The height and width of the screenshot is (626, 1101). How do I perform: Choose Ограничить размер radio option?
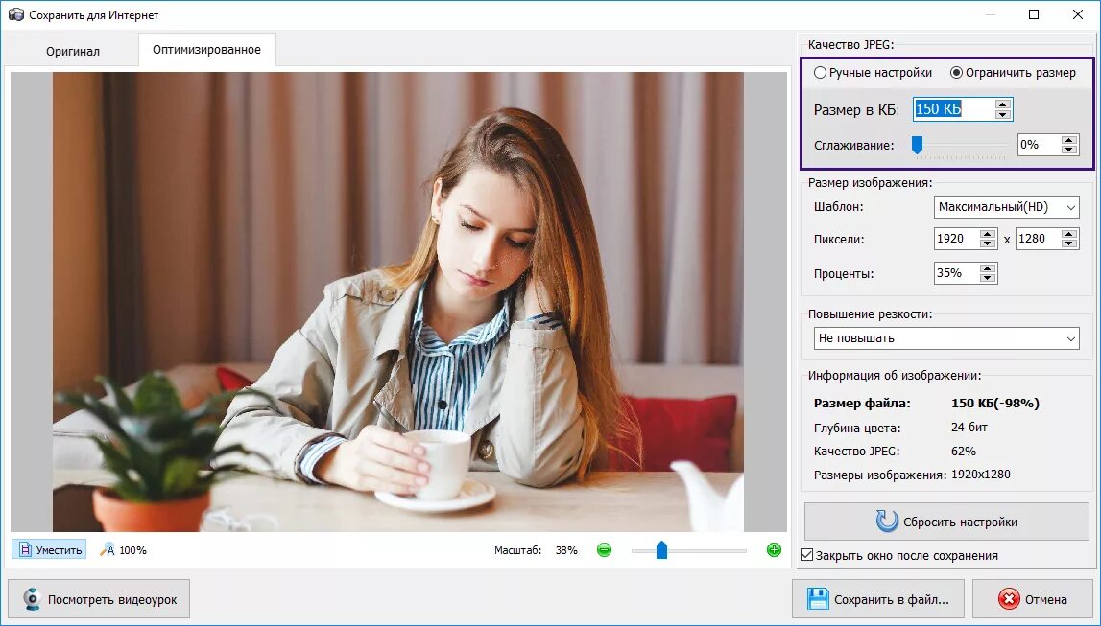1013,72
